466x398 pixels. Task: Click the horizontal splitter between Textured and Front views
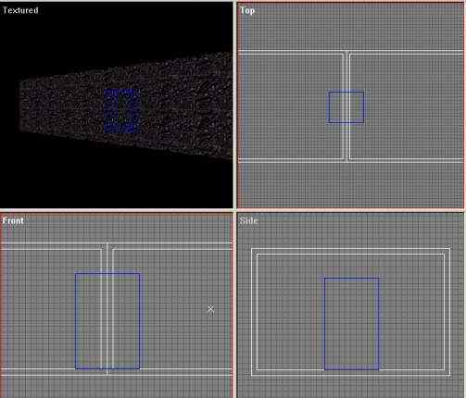117,210
